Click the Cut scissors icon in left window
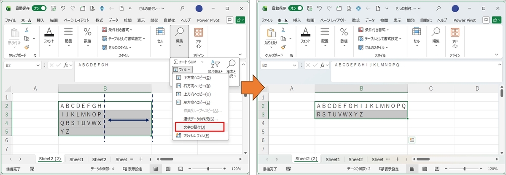Image resolution: width=506 pixels, height=175 pixels. tap(27, 30)
